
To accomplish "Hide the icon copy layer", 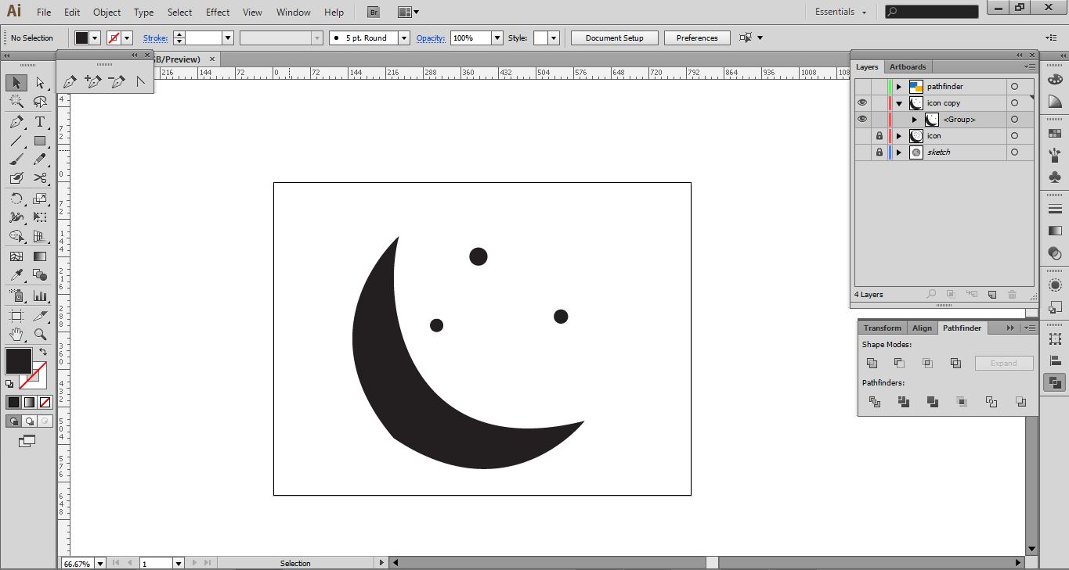I will 862,103.
